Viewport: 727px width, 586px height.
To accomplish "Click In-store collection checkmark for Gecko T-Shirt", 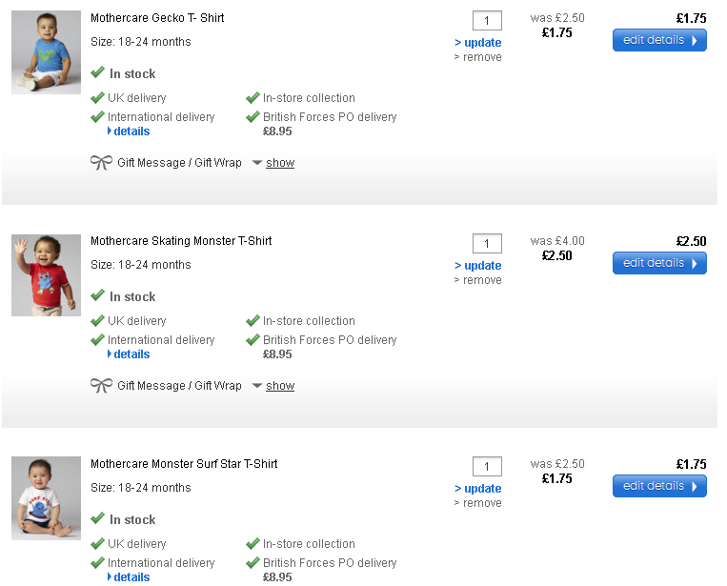I will tap(252, 98).
